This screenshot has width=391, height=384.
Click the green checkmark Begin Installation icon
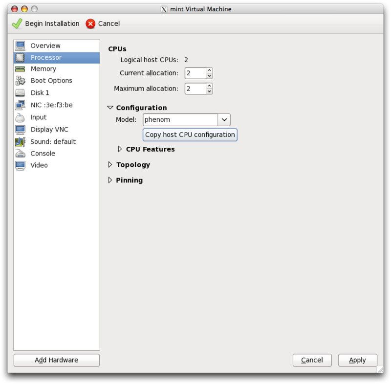pos(17,23)
